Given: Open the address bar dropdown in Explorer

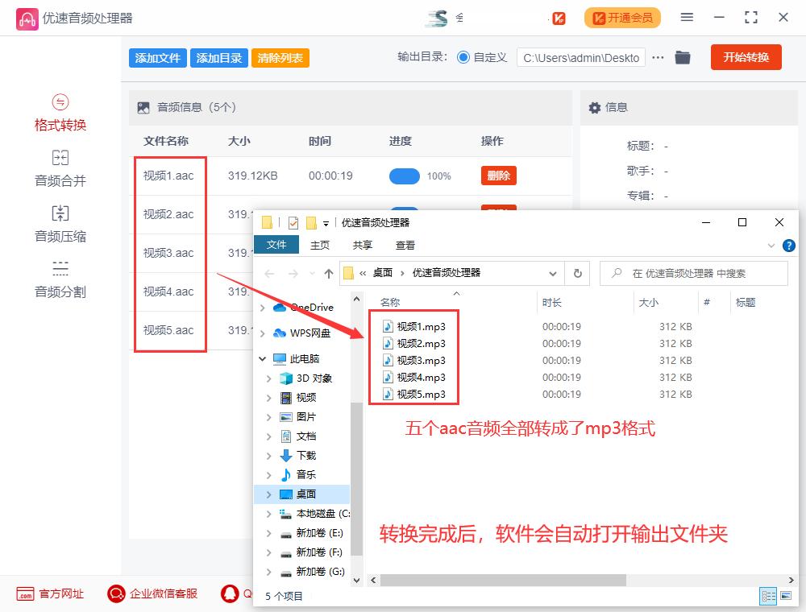Looking at the screenshot, I should tap(553, 273).
